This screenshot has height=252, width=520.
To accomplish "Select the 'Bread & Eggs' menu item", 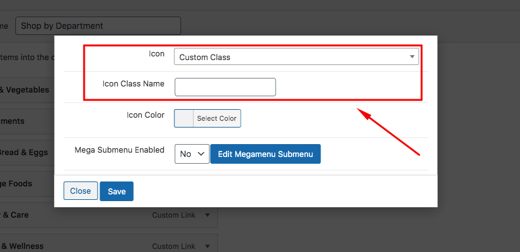I will (x=25, y=153).
